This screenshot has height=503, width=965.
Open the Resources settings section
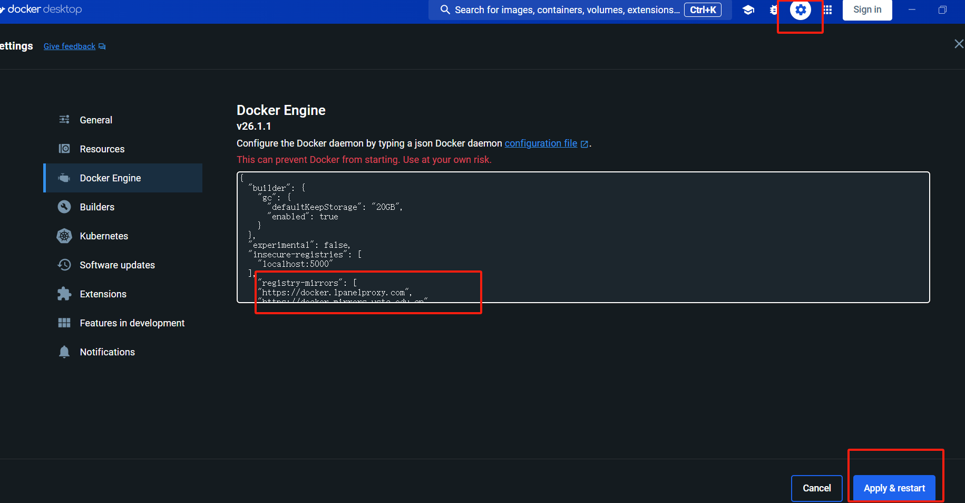123,149
